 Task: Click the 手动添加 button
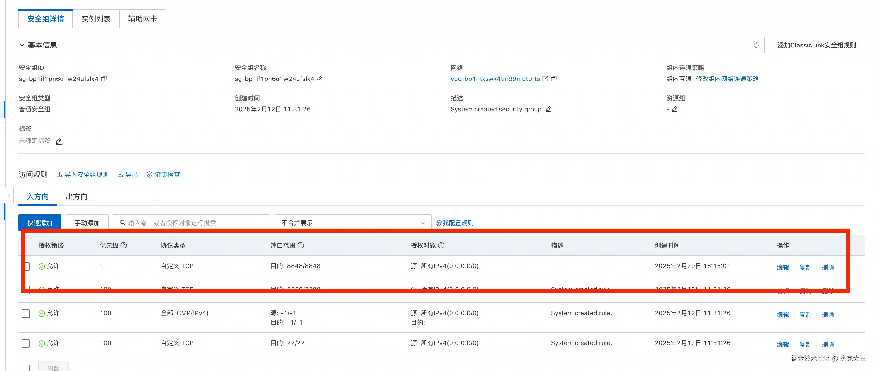pyautogui.click(x=87, y=223)
